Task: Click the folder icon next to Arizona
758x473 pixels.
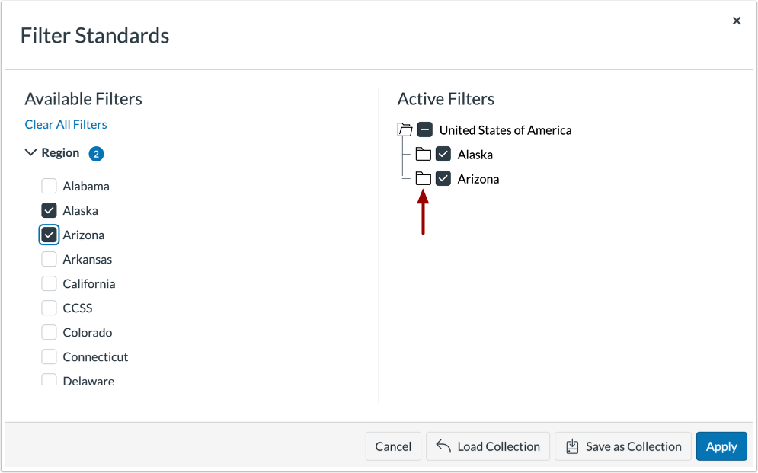Action: tap(424, 178)
